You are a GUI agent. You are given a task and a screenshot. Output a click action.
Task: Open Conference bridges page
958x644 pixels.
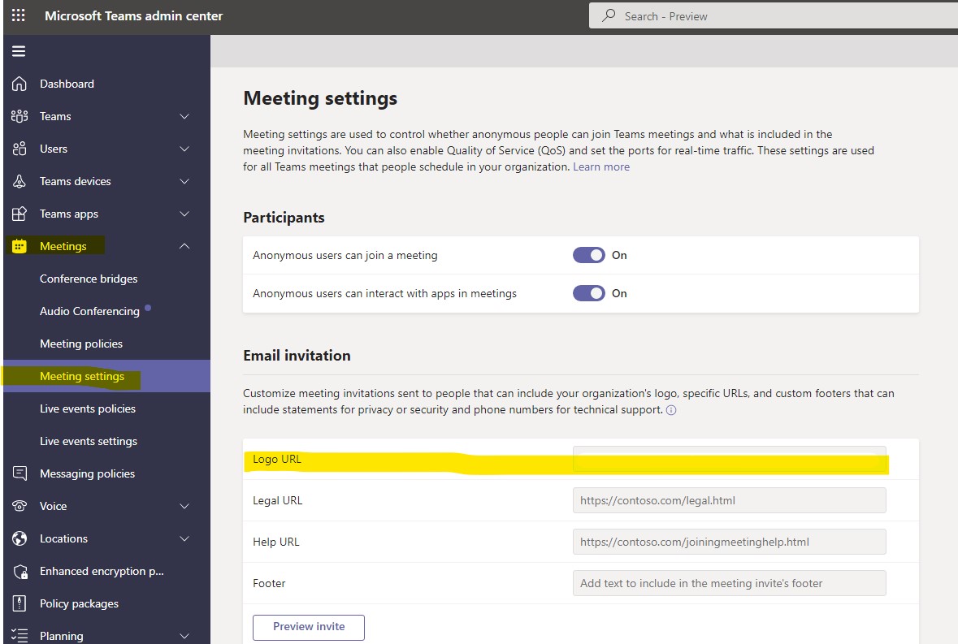89,279
